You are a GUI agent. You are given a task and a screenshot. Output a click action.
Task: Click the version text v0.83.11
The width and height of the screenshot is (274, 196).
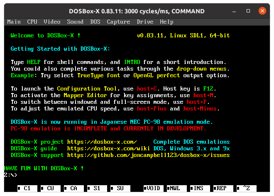(150, 36)
